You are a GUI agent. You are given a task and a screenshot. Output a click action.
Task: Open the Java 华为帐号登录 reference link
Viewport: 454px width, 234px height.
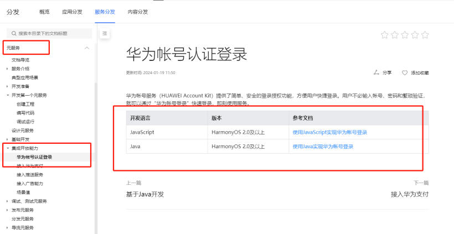point(323,147)
